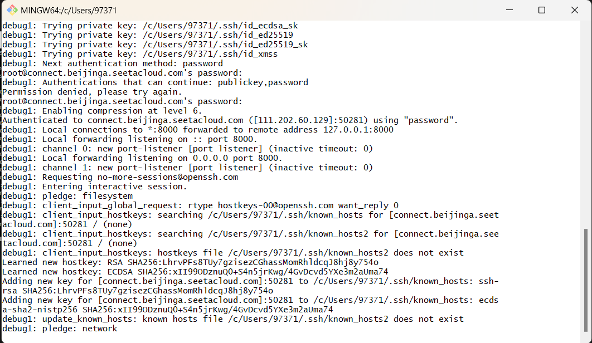The height and width of the screenshot is (343, 592).
Task: Click the 'Next authentication method: password' line
Action: click(113, 63)
